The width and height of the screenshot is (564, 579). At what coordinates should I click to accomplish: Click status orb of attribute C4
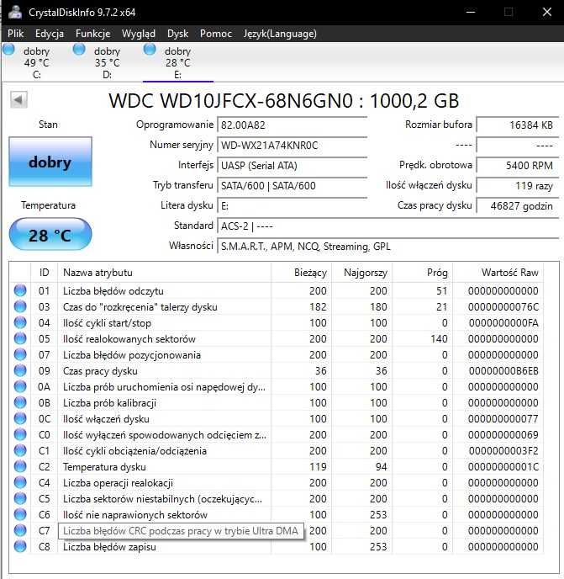click(x=20, y=482)
